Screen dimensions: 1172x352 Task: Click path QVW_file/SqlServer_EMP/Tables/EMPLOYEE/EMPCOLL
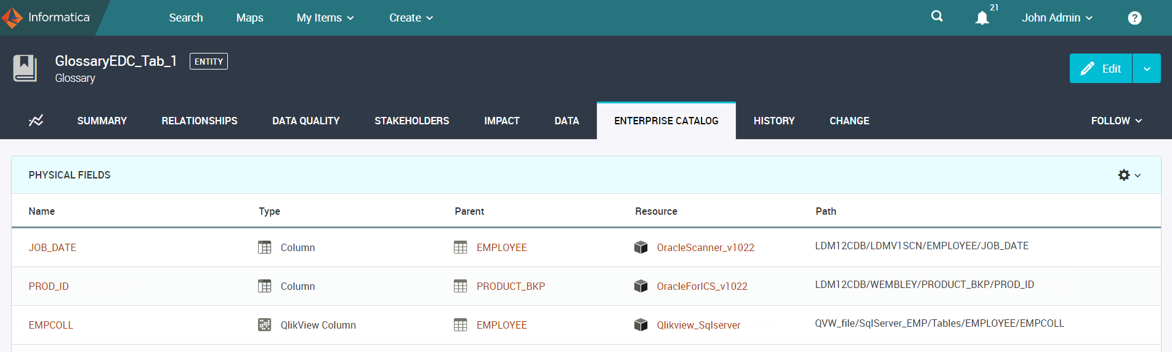(x=939, y=323)
